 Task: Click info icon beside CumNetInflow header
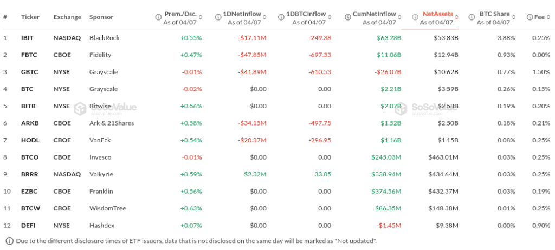[346, 17]
